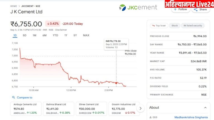
Task: Click the Stock chip
Action: pos(174,26)
